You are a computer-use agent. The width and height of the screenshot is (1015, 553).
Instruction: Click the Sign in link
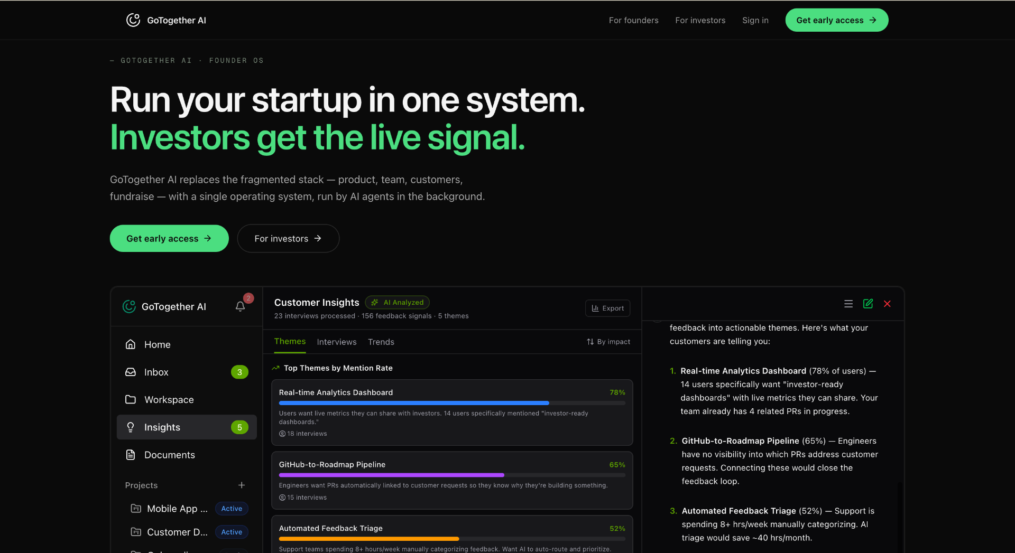(x=755, y=20)
